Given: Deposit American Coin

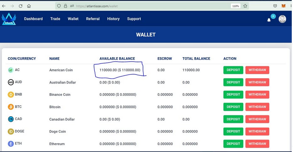Looking at the screenshot, I should (x=233, y=70).
